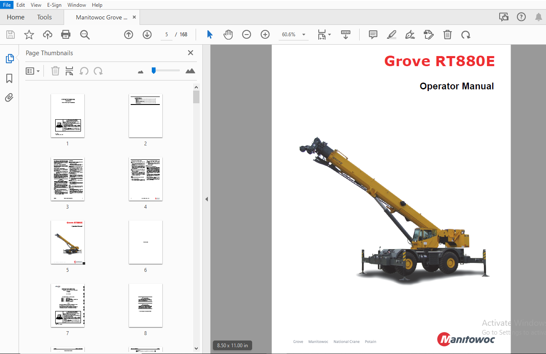Select the Manitowoc Grove document tab
This screenshot has height=354, width=546.
pos(102,17)
